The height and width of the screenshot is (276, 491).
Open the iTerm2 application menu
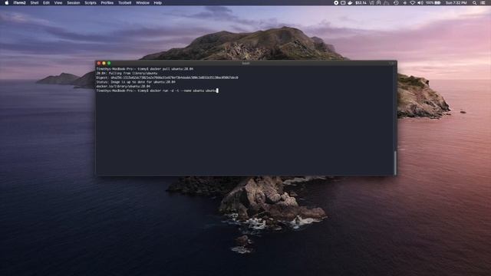19,3
